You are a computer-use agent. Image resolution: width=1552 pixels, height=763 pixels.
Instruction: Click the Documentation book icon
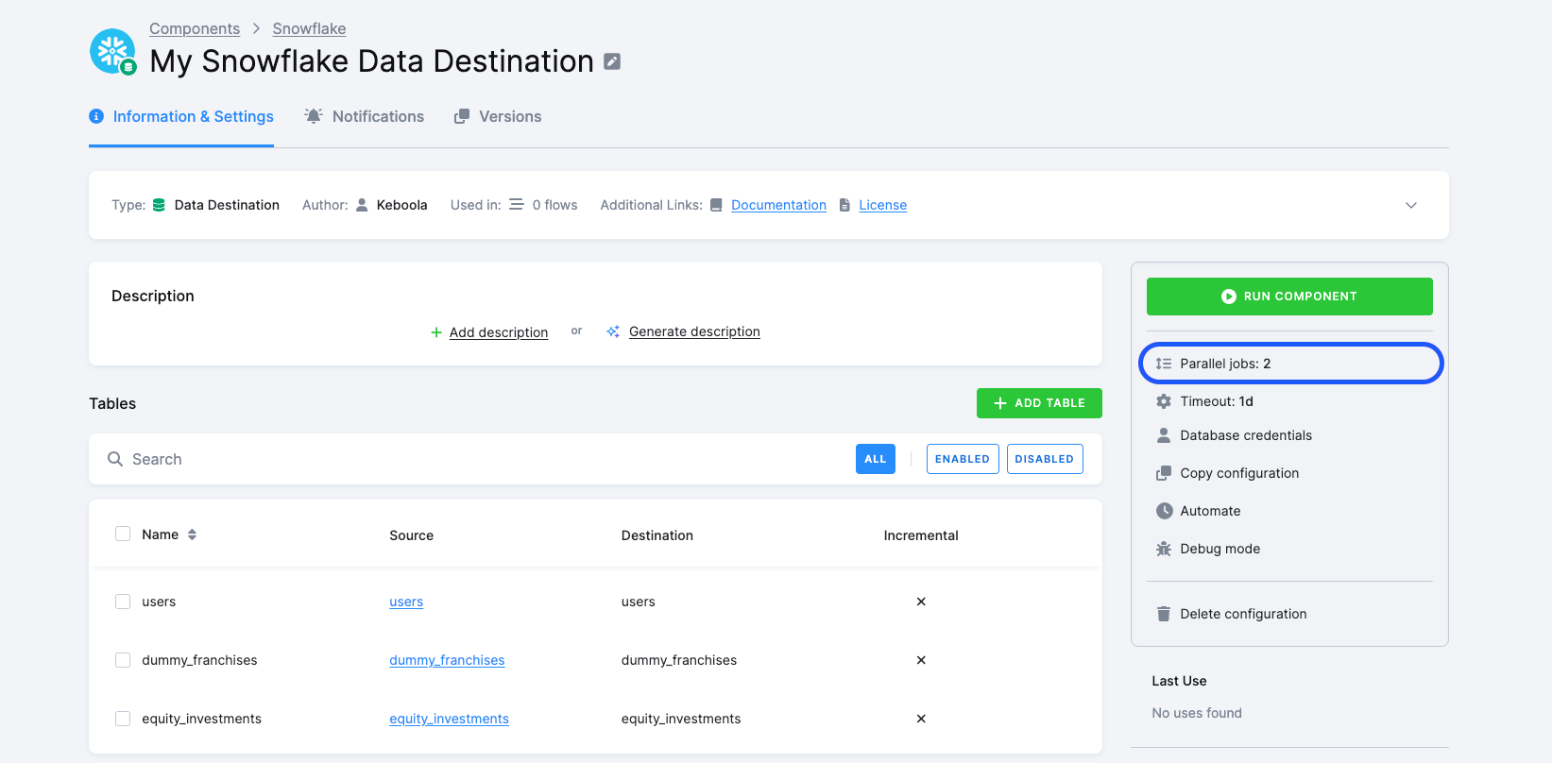(x=716, y=205)
